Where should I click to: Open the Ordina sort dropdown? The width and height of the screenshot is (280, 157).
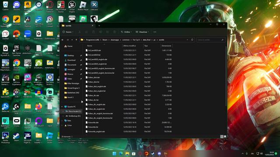pos(126,32)
